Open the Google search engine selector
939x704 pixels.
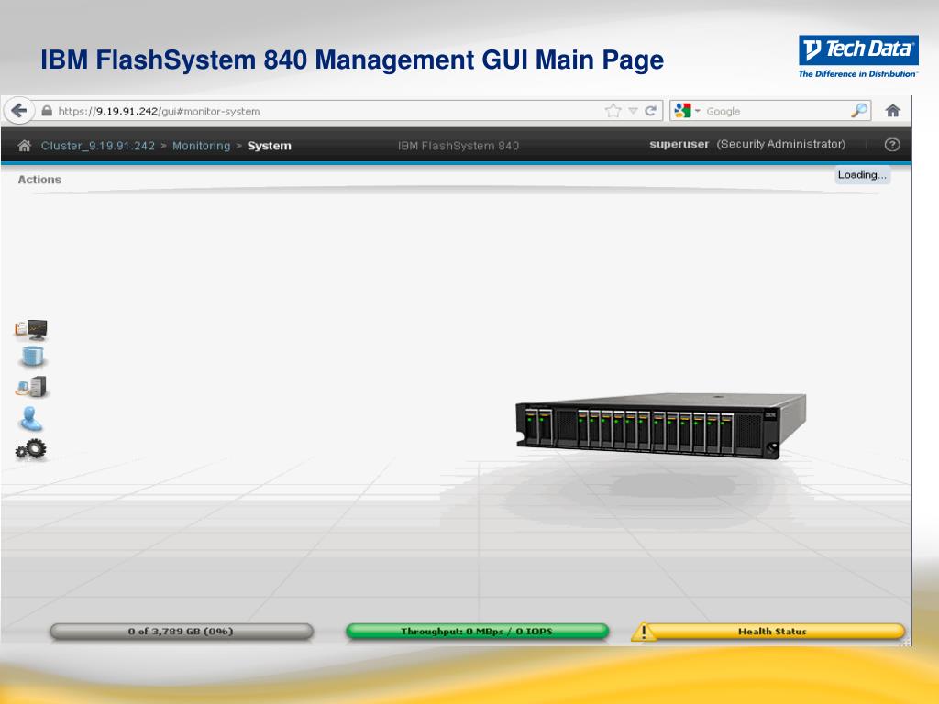pos(687,111)
